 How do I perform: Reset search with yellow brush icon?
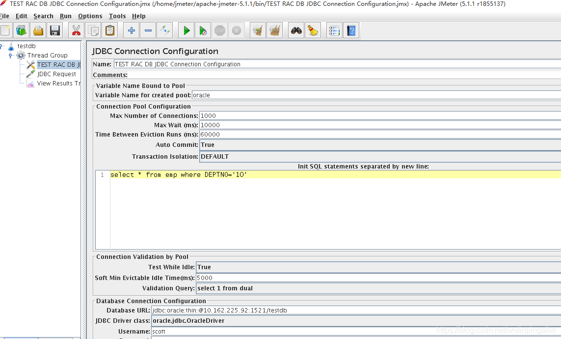(313, 30)
